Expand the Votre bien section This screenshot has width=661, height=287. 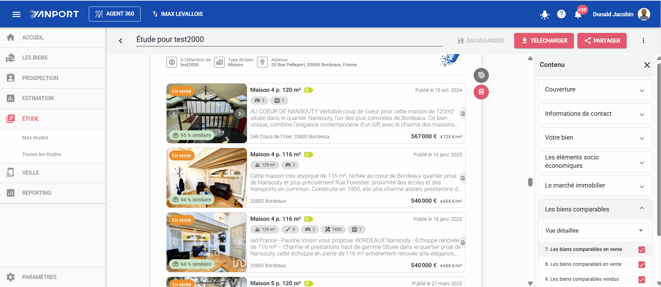595,138
